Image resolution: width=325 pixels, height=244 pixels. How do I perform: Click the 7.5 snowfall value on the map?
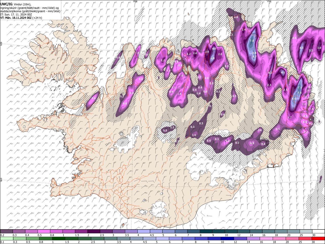point(252,41)
